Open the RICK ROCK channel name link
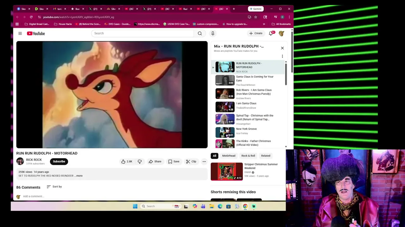Screen dimensions: 405x227 34,160
